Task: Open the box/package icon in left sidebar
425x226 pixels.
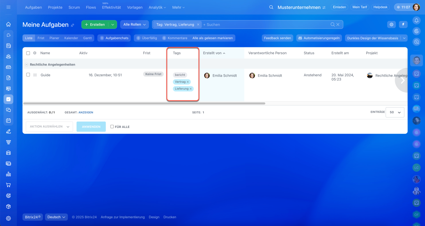Action: pos(8,206)
